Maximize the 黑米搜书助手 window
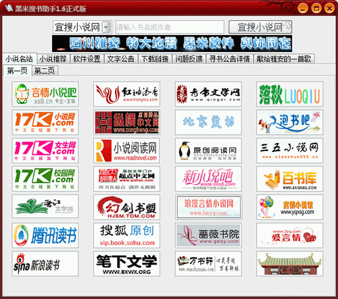The width and height of the screenshot is (338, 299). pos(316,9)
